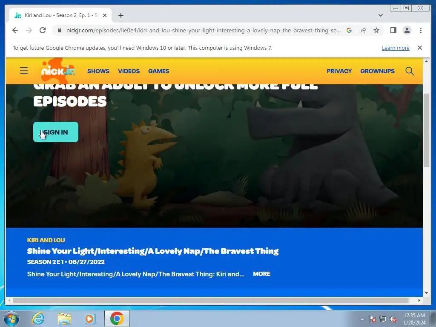
Task: Toggle the Chrome side panel icon
Action: (393, 30)
